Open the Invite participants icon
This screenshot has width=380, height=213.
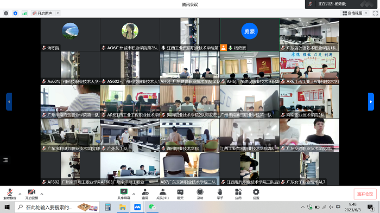click(145, 194)
